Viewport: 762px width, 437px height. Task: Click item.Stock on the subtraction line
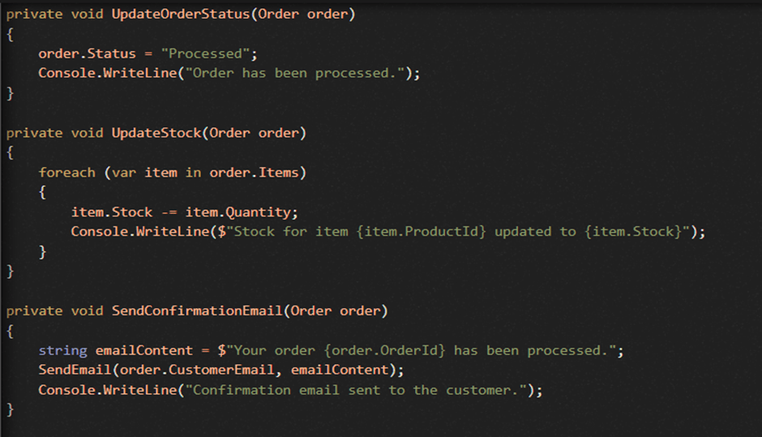[x=112, y=212]
